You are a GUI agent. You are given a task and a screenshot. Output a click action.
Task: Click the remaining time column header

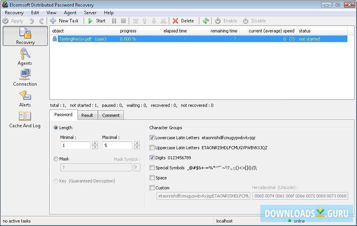tap(214, 31)
